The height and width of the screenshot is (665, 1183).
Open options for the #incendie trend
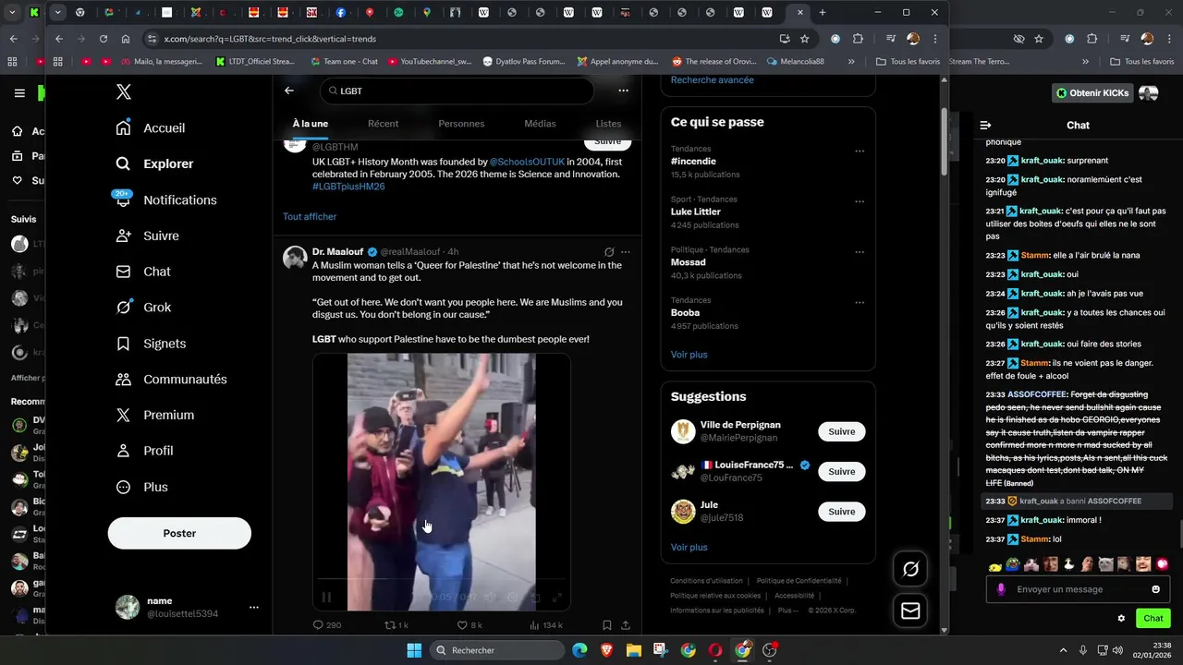(x=860, y=151)
